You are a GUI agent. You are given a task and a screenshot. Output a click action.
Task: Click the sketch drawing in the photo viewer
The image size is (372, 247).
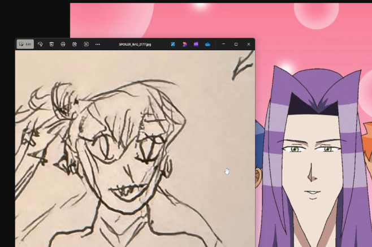(x=135, y=149)
